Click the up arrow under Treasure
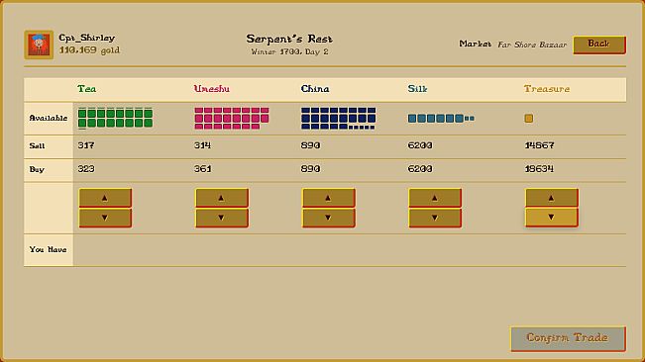This screenshot has height=362, width=645. click(x=552, y=198)
